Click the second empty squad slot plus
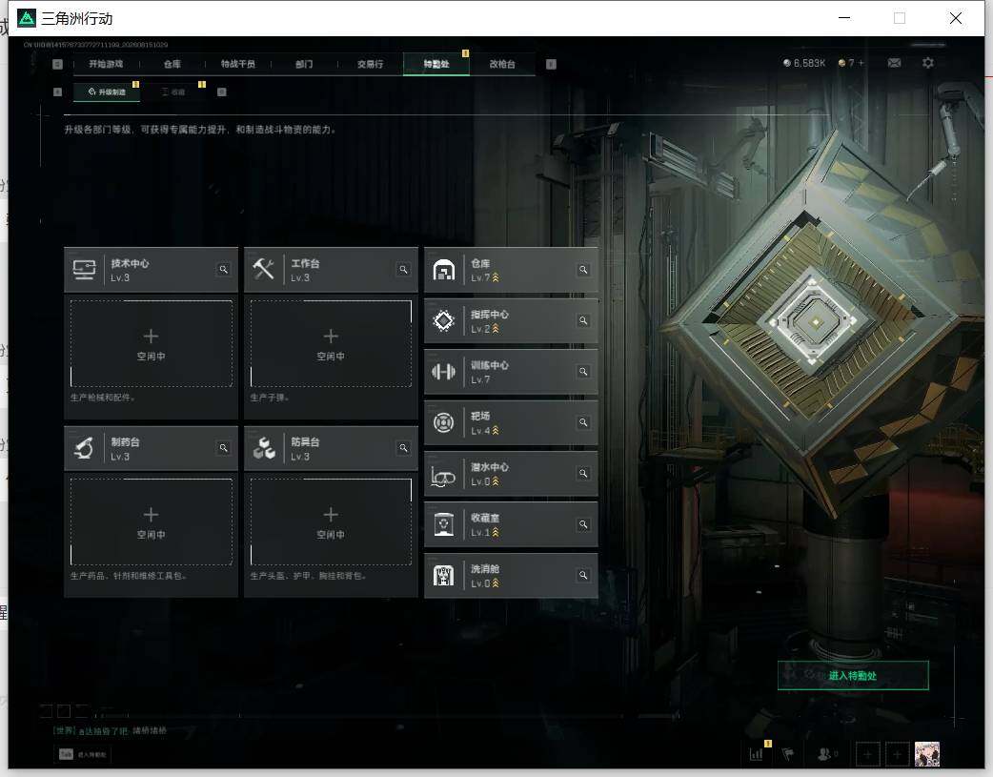 (x=897, y=754)
